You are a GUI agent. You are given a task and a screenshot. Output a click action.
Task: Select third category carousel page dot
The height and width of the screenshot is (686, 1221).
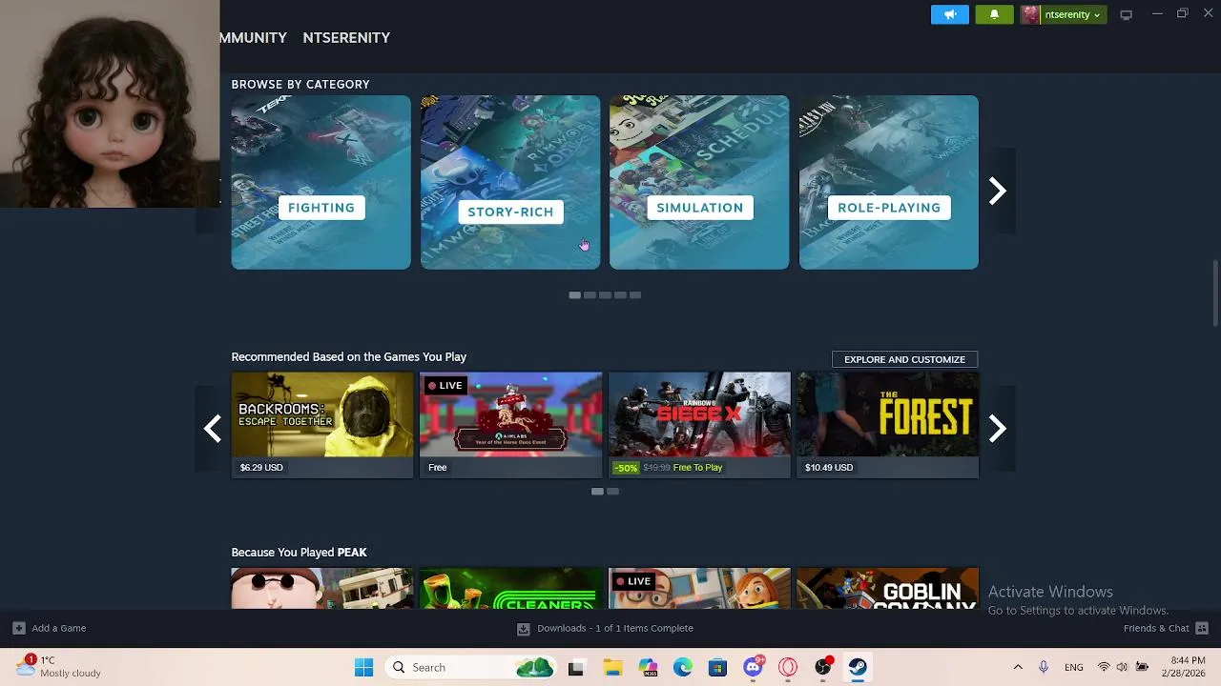(605, 295)
